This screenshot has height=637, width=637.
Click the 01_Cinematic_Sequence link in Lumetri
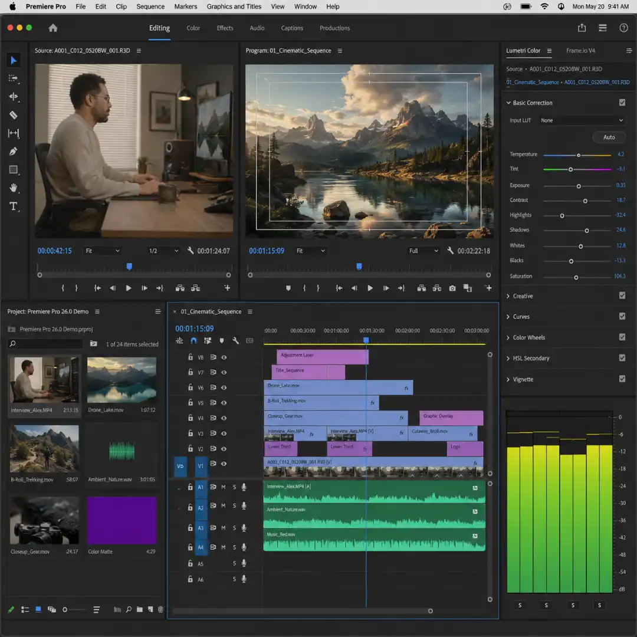(x=532, y=82)
